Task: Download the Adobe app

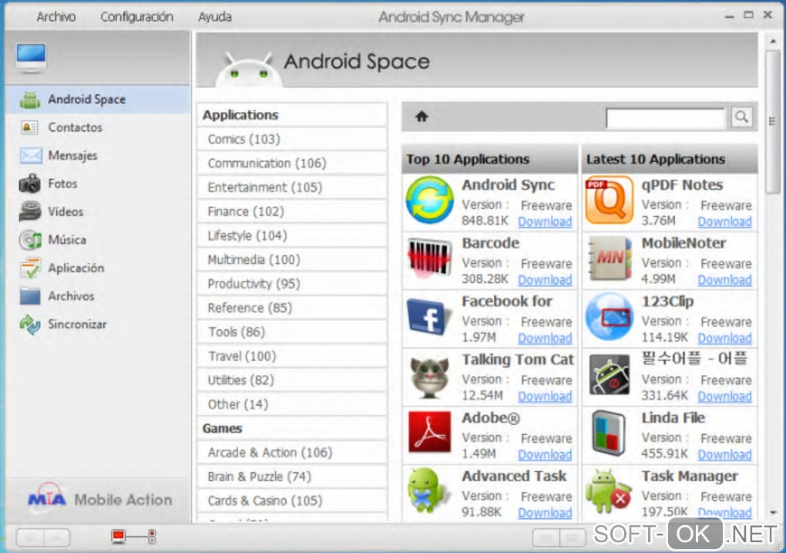Action: (x=545, y=454)
